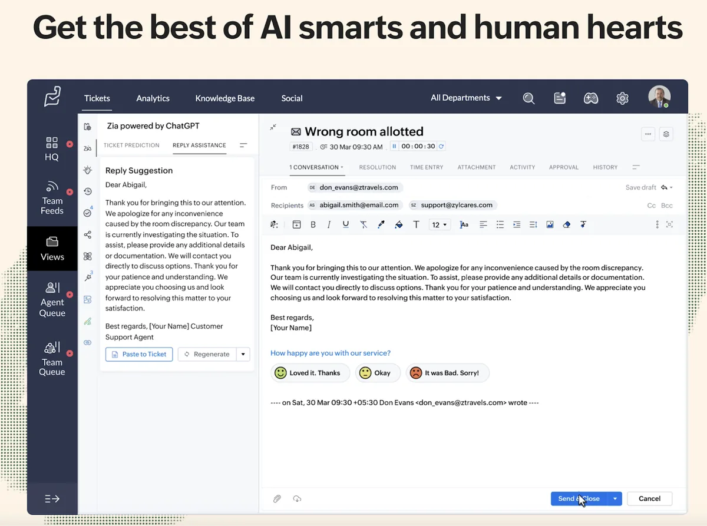Open Agent Queue in the sidebar

coord(52,299)
